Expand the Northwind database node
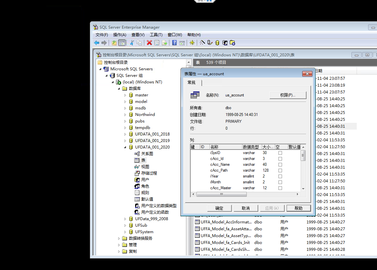This screenshot has height=270, width=377. pos(125,115)
